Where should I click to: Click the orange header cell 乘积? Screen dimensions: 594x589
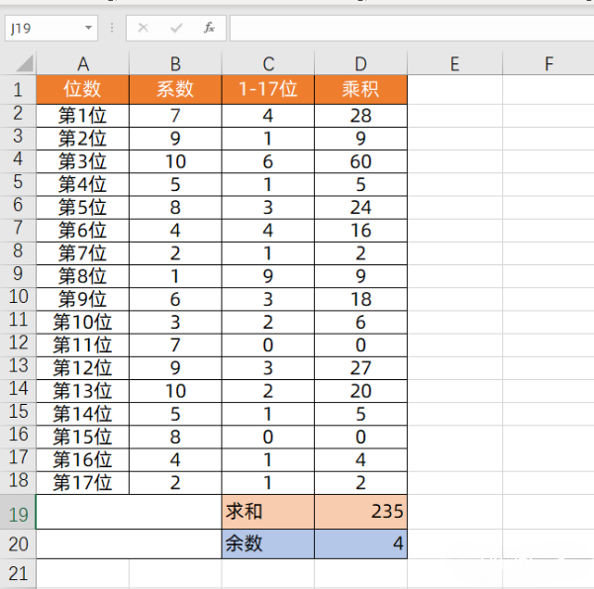360,89
